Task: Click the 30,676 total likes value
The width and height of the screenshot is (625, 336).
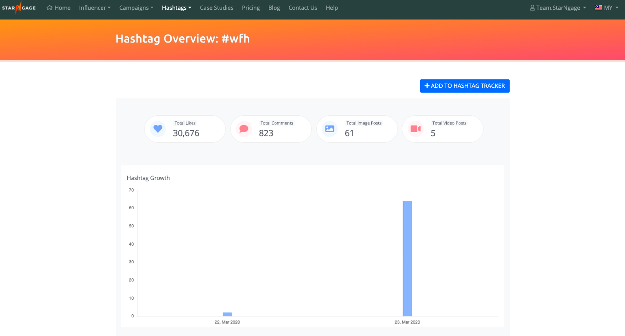Action: click(x=186, y=133)
